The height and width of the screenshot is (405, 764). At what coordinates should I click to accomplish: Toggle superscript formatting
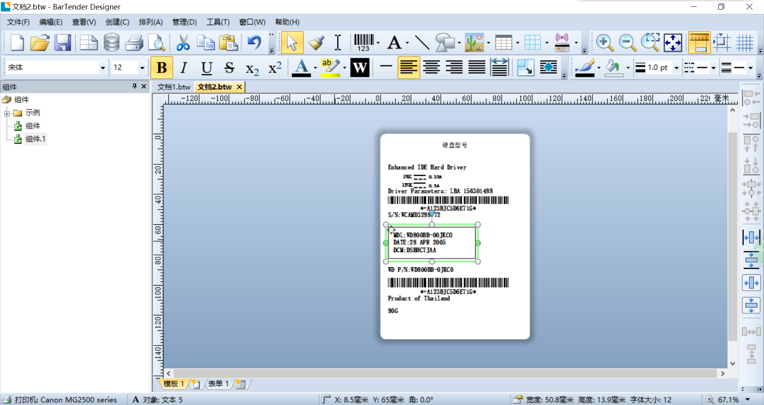pyautogui.click(x=275, y=67)
